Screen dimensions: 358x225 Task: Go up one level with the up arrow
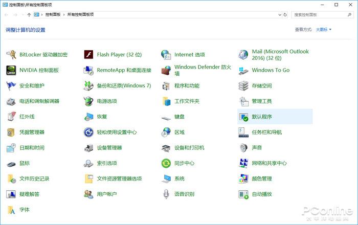(29, 15)
